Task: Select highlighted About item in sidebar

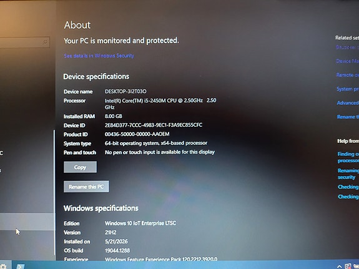Action: click(27, 222)
